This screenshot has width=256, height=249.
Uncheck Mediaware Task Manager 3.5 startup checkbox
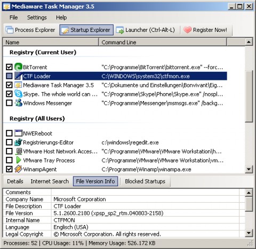pos(9,85)
